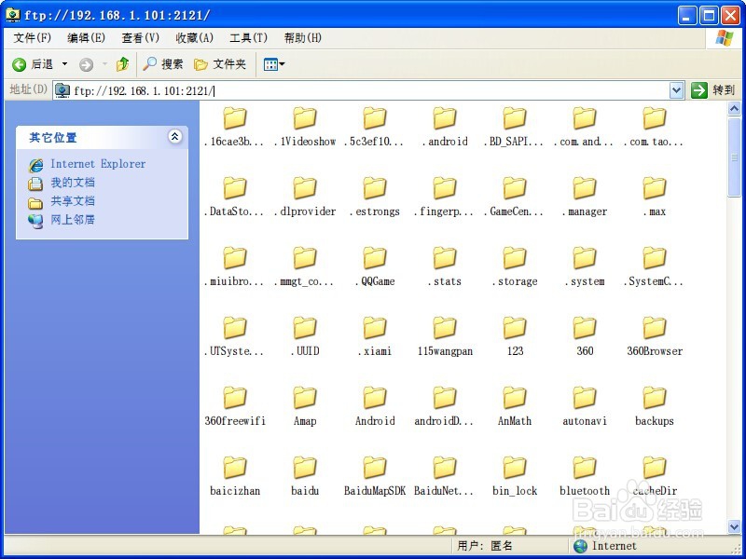746x559 pixels.
Task: Select the .system folder
Action: [585, 266]
